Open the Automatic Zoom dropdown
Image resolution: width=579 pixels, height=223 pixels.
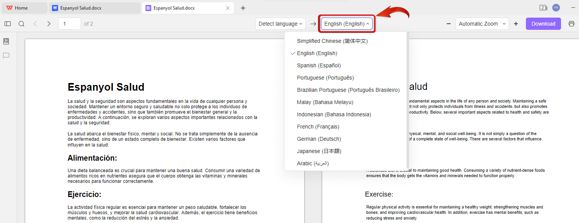tap(482, 23)
